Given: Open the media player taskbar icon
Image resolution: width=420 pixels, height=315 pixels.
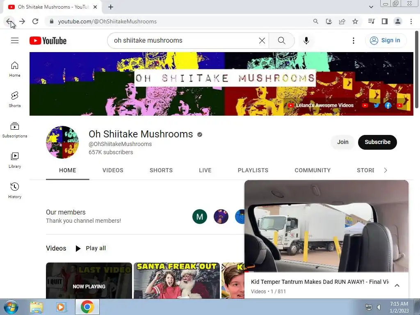Looking at the screenshot, I should point(62,307).
